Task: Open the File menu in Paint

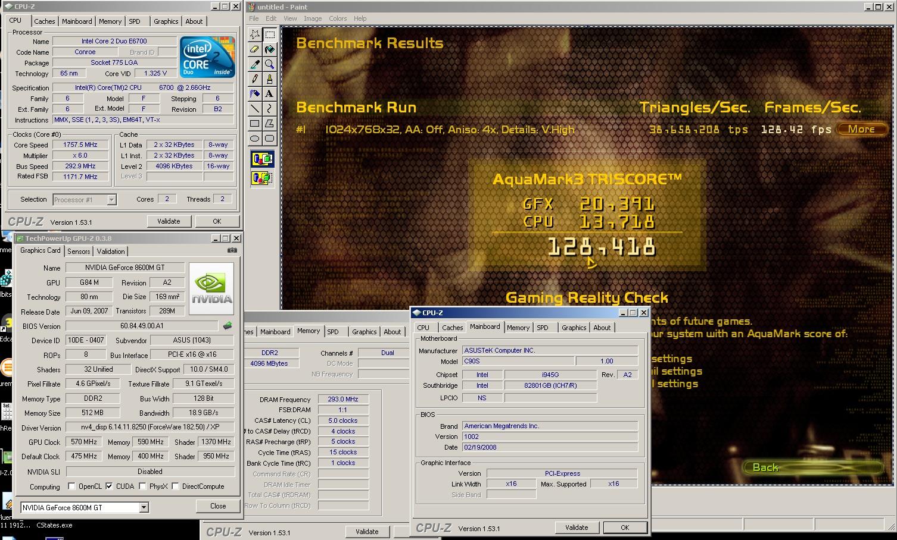Action: 254,18
